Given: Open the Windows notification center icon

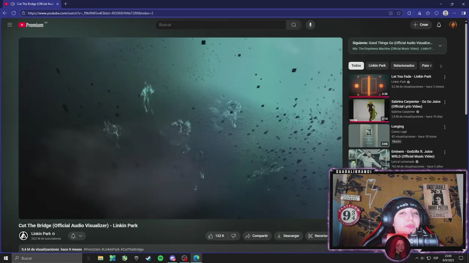Looking at the screenshot, I should pyautogui.click(x=461, y=258).
